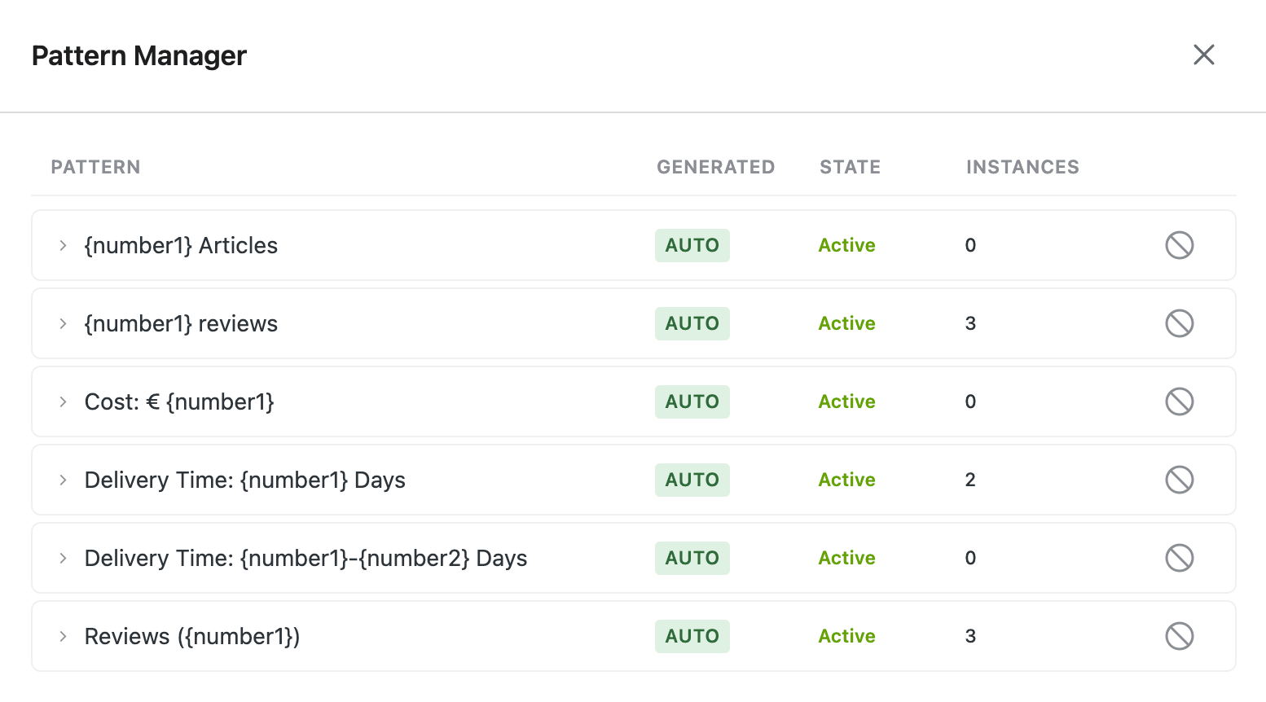This screenshot has width=1266, height=702.
Task: Expand the '{number1} Articles' row chevron
Action: [63, 245]
